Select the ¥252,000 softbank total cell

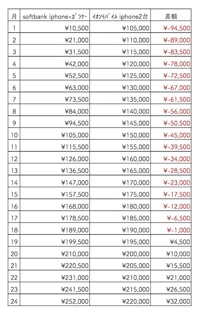[x=55, y=300]
